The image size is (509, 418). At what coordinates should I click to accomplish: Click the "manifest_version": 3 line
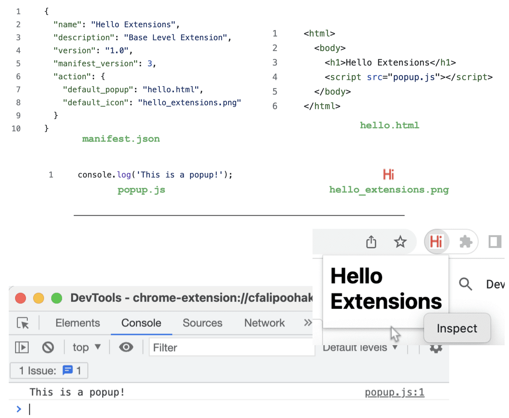105,64
